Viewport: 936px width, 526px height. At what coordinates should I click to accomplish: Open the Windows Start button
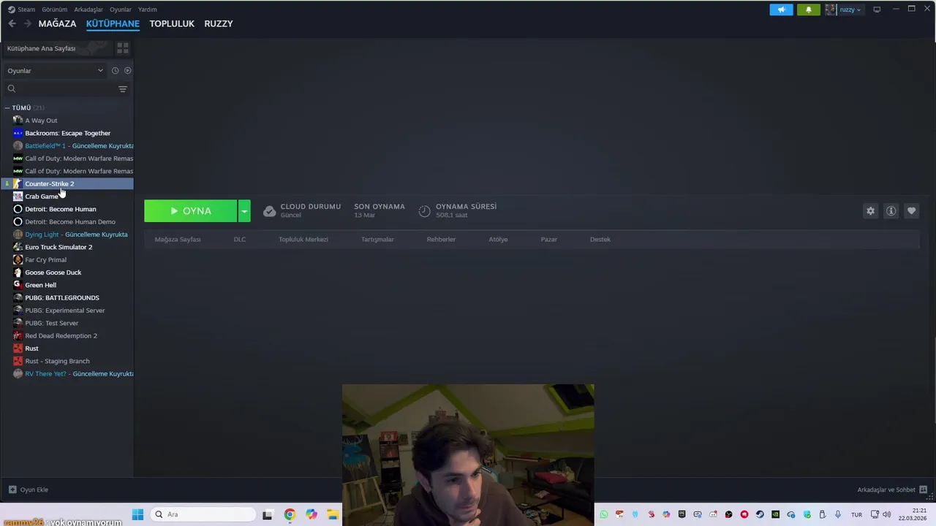click(x=137, y=514)
